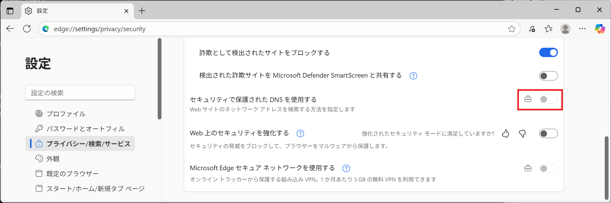The image size is (611, 203).
Task: Open help icon beside Web 上のセキュリティを強化する
Action: pyautogui.click(x=300, y=133)
